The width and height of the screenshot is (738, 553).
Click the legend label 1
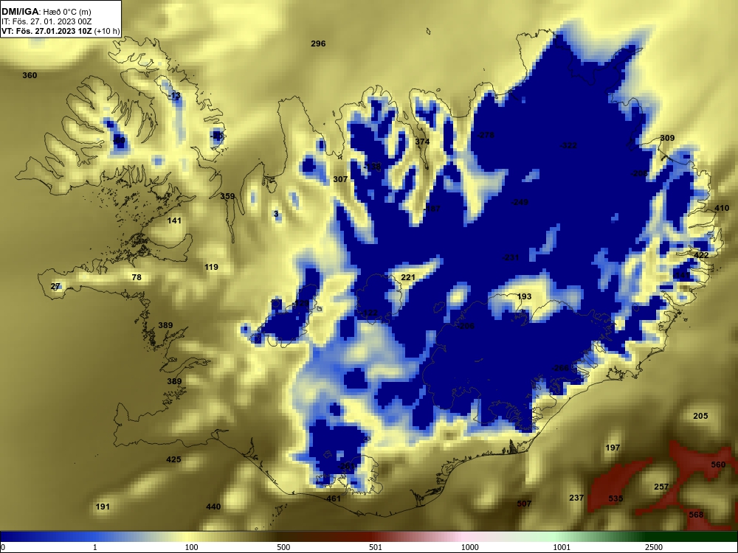95,547
